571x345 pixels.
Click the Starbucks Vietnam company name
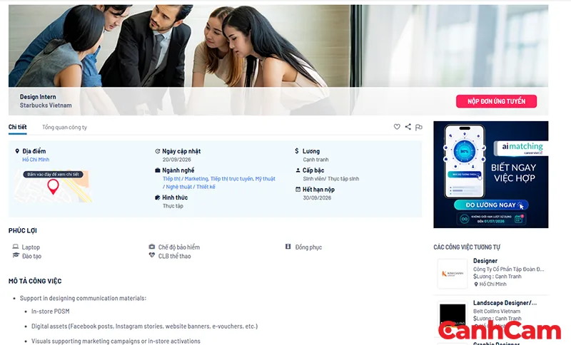tap(46, 105)
